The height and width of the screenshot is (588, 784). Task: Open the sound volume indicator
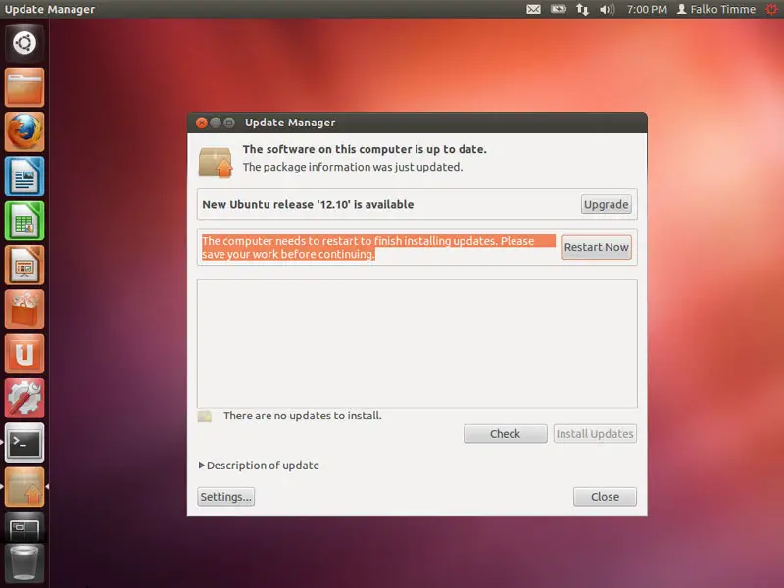(x=607, y=9)
